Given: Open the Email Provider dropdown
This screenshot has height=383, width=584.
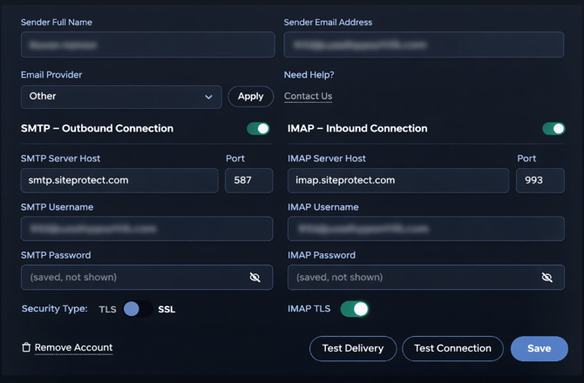Looking at the screenshot, I should pos(120,97).
